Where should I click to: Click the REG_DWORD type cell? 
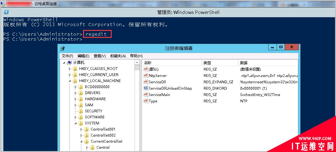(215, 88)
